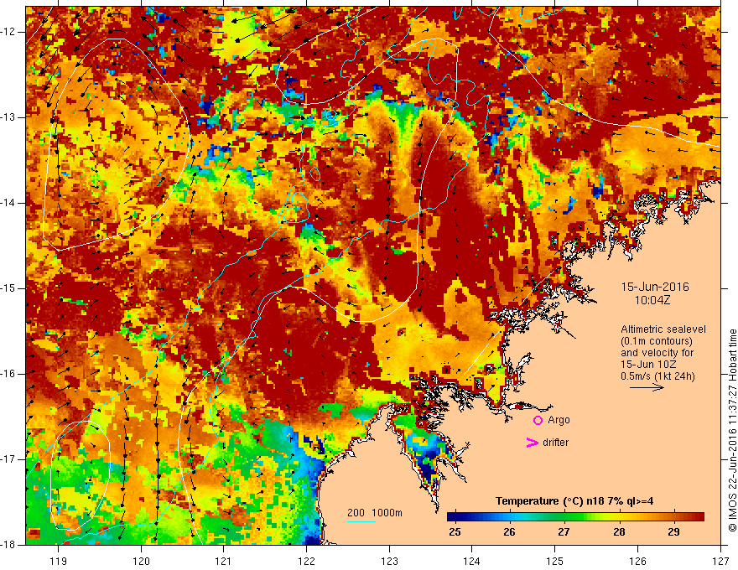Click the 120 longitude axis label

tap(141, 561)
